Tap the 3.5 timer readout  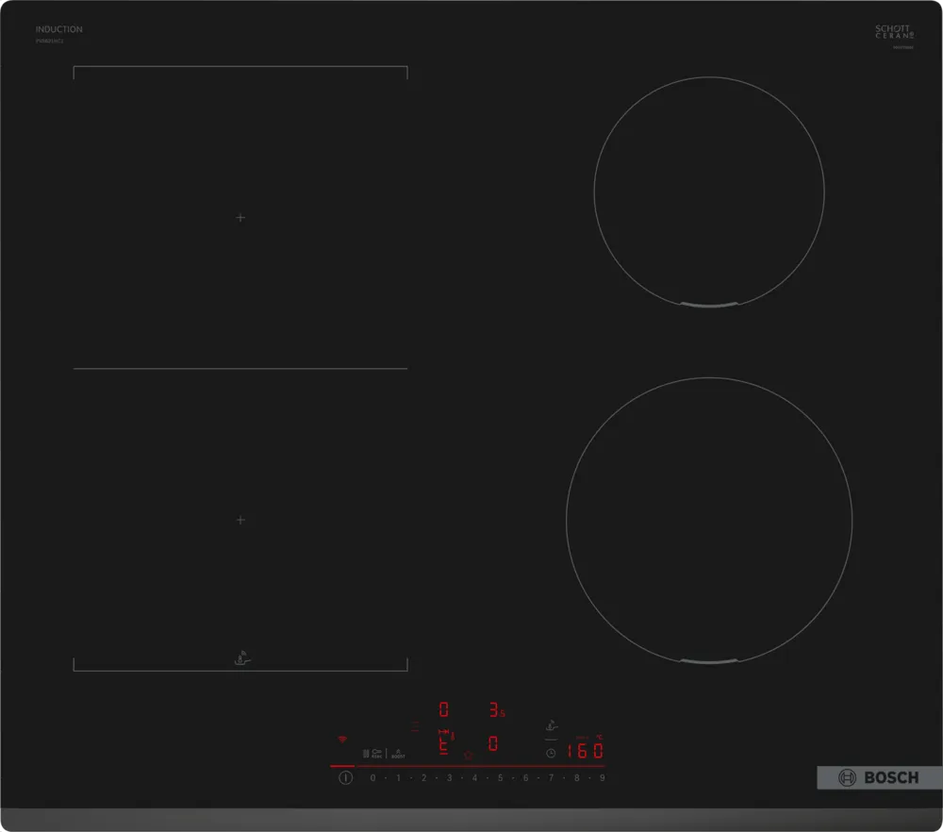[497, 709]
